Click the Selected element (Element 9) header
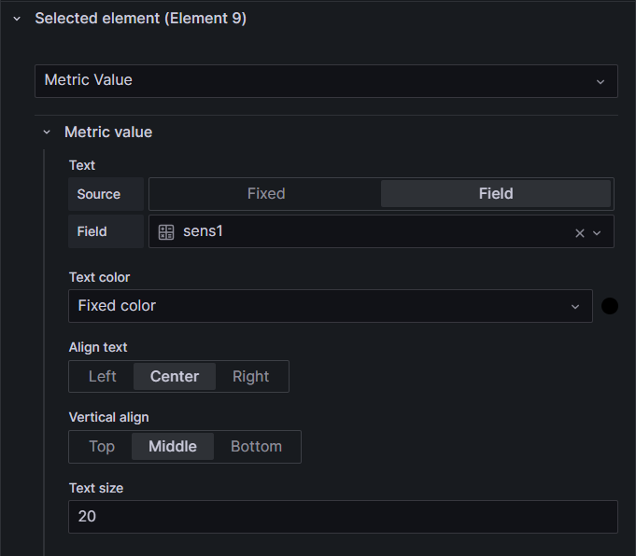Screen dimensions: 636x556 (x=140, y=19)
